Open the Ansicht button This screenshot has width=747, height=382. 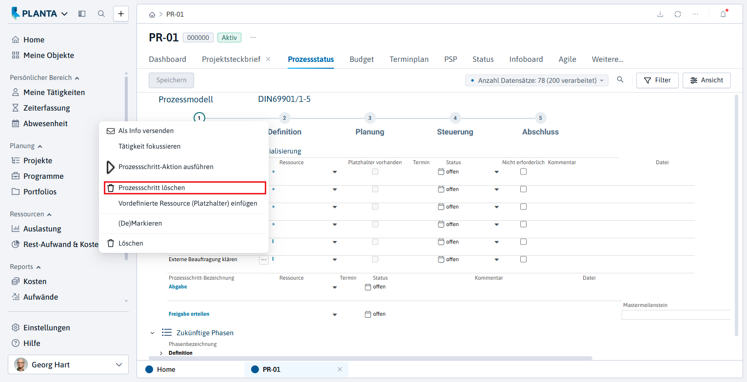pyautogui.click(x=707, y=80)
